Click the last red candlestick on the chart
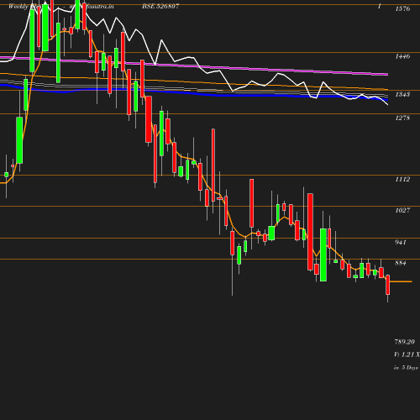420x420 pixels. [388, 285]
